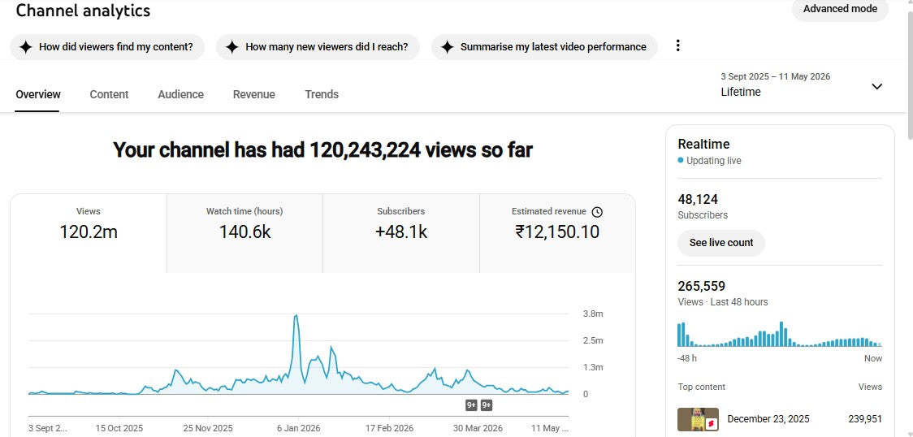This screenshot has height=437, width=913.
Task: Ask 'How many new viewers did I reach?'
Action: coord(318,47)
